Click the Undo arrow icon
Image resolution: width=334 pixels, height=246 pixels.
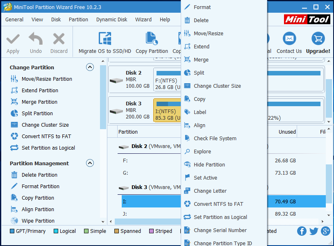tap(36, 39)
